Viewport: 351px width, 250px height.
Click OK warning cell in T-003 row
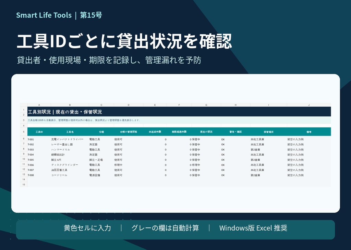235,150
